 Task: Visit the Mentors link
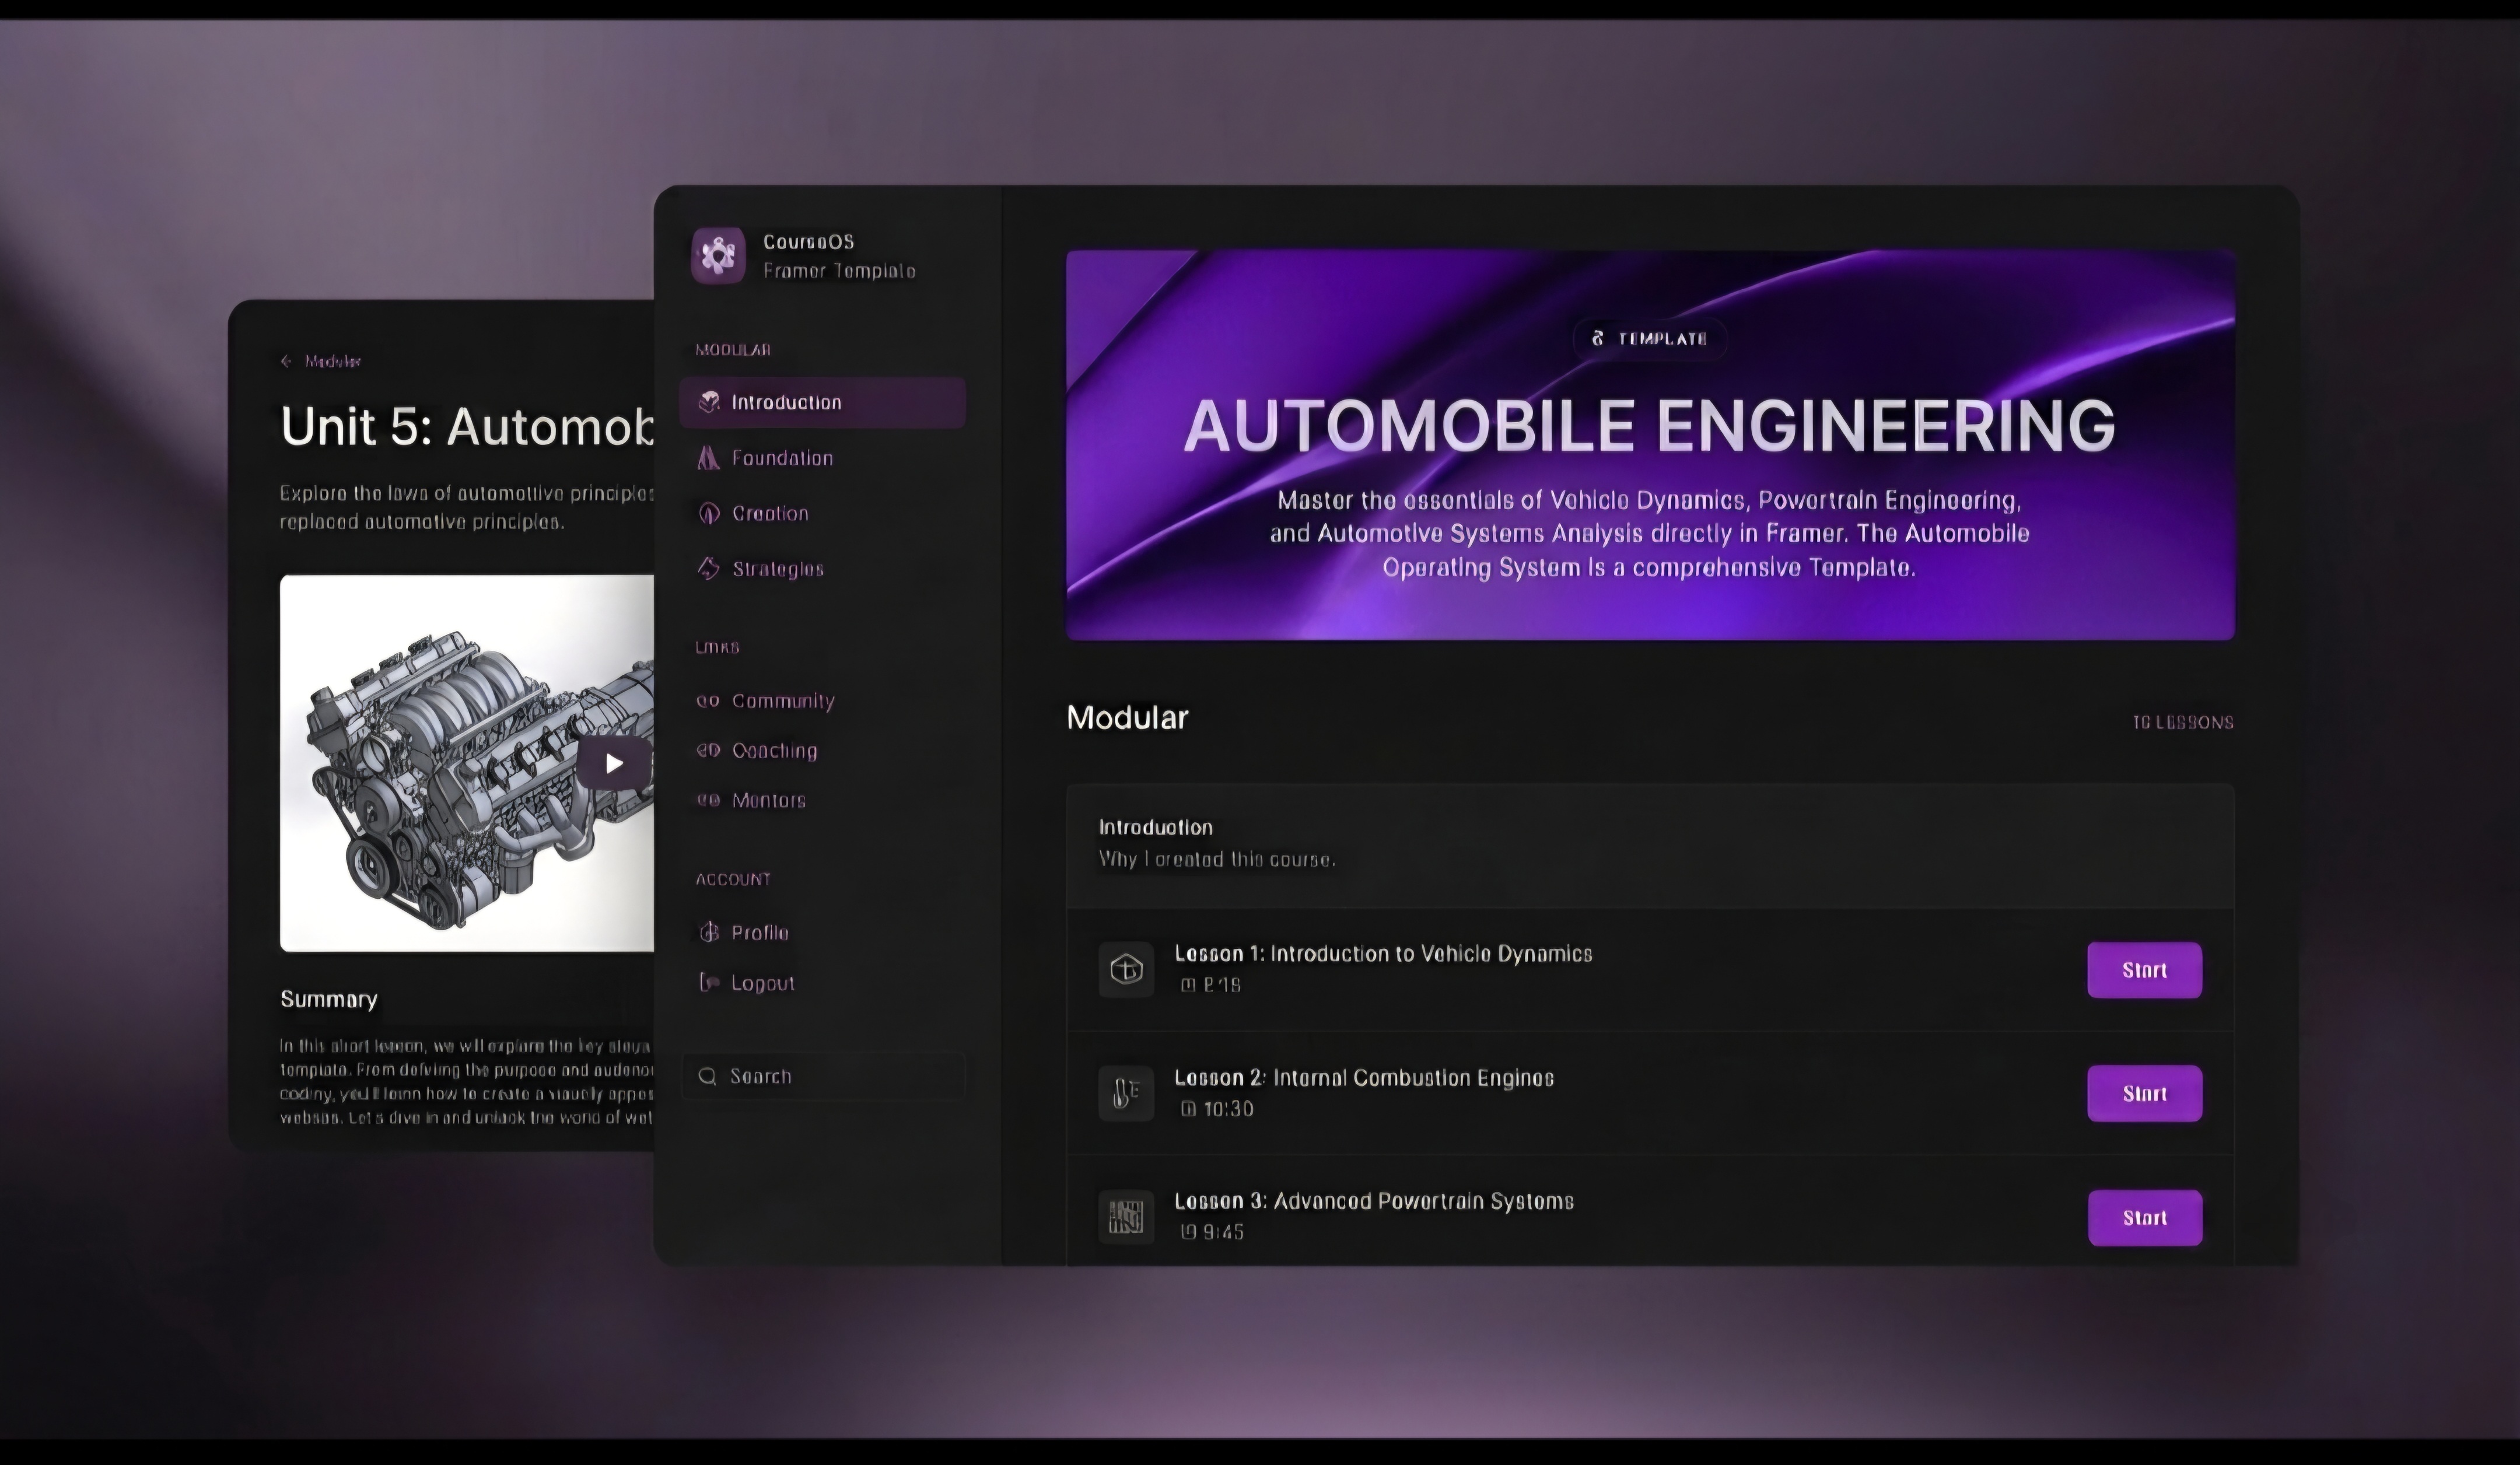769,800
